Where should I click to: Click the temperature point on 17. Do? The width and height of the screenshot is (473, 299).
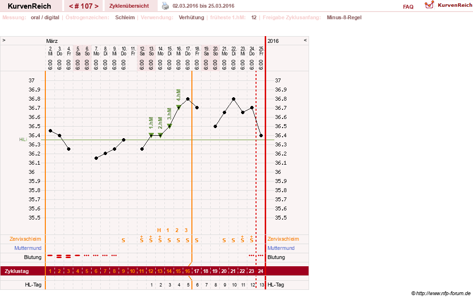pyautogui.click(x=188, y=99)
